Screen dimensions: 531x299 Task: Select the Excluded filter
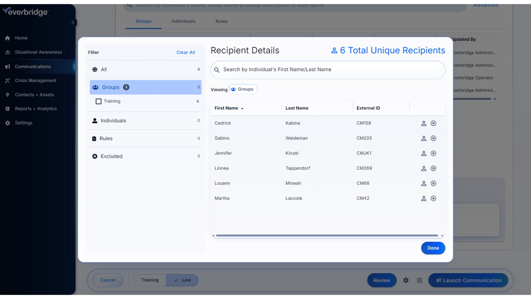[145, 156]
